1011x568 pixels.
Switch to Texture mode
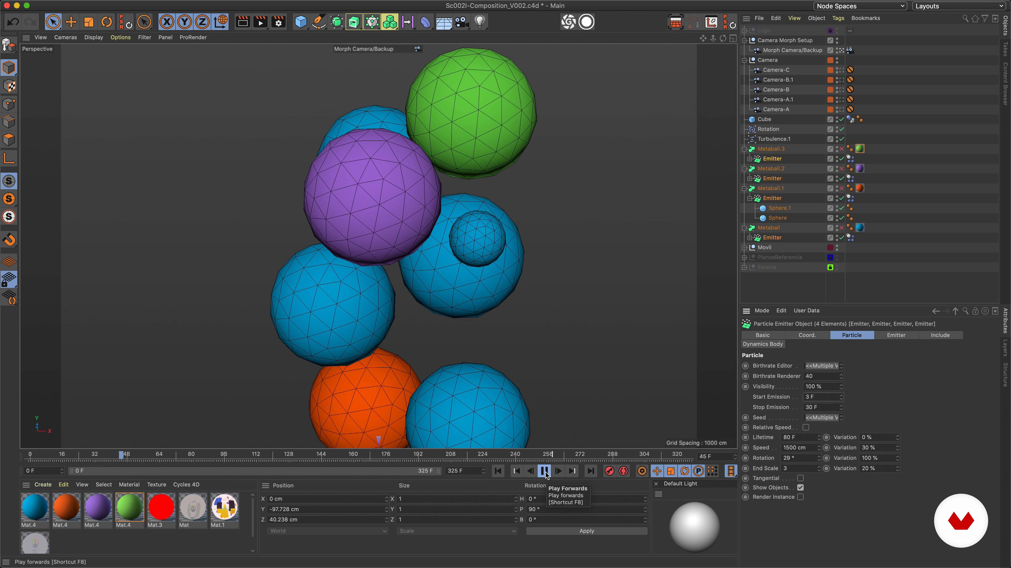9,86
